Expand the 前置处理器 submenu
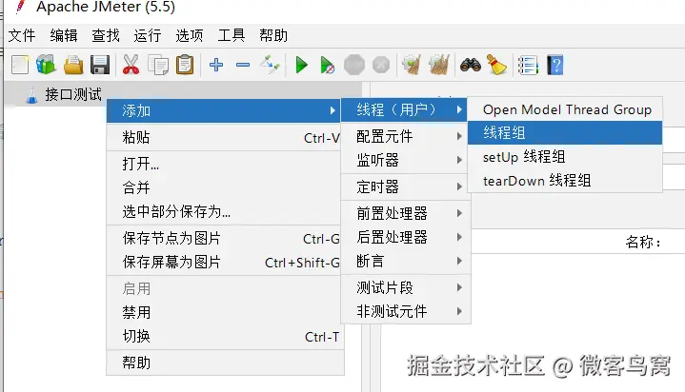The width and height of the screenshot is (685, 392). tap(406, 213)
